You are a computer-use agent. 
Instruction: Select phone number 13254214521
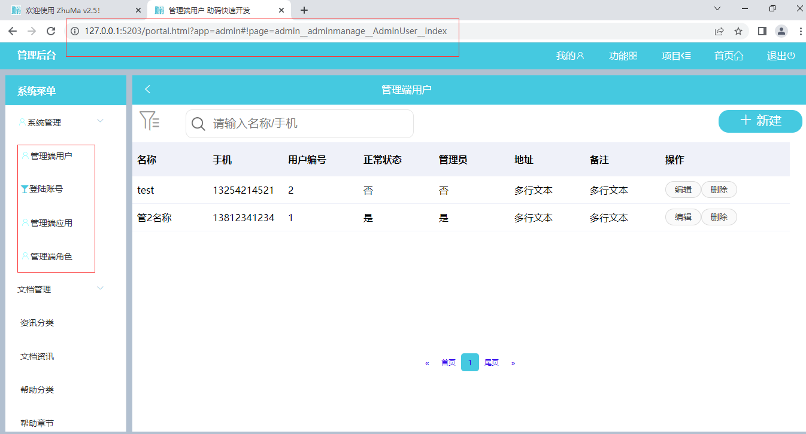243,190
